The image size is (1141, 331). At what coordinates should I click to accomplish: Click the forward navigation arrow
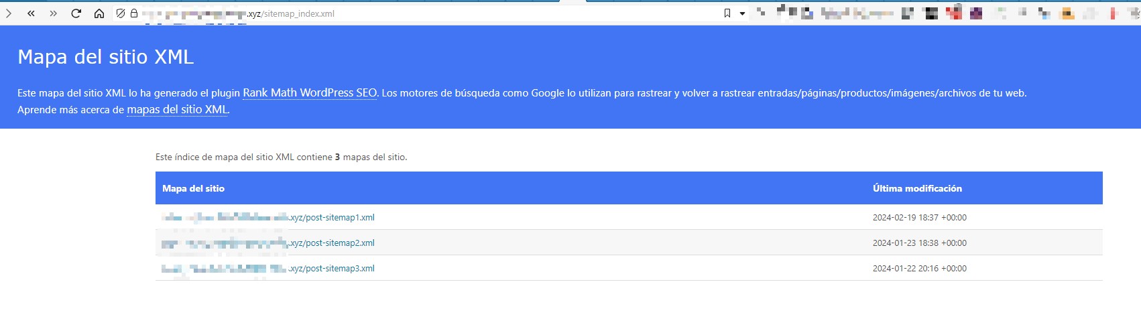pos(9,13)
